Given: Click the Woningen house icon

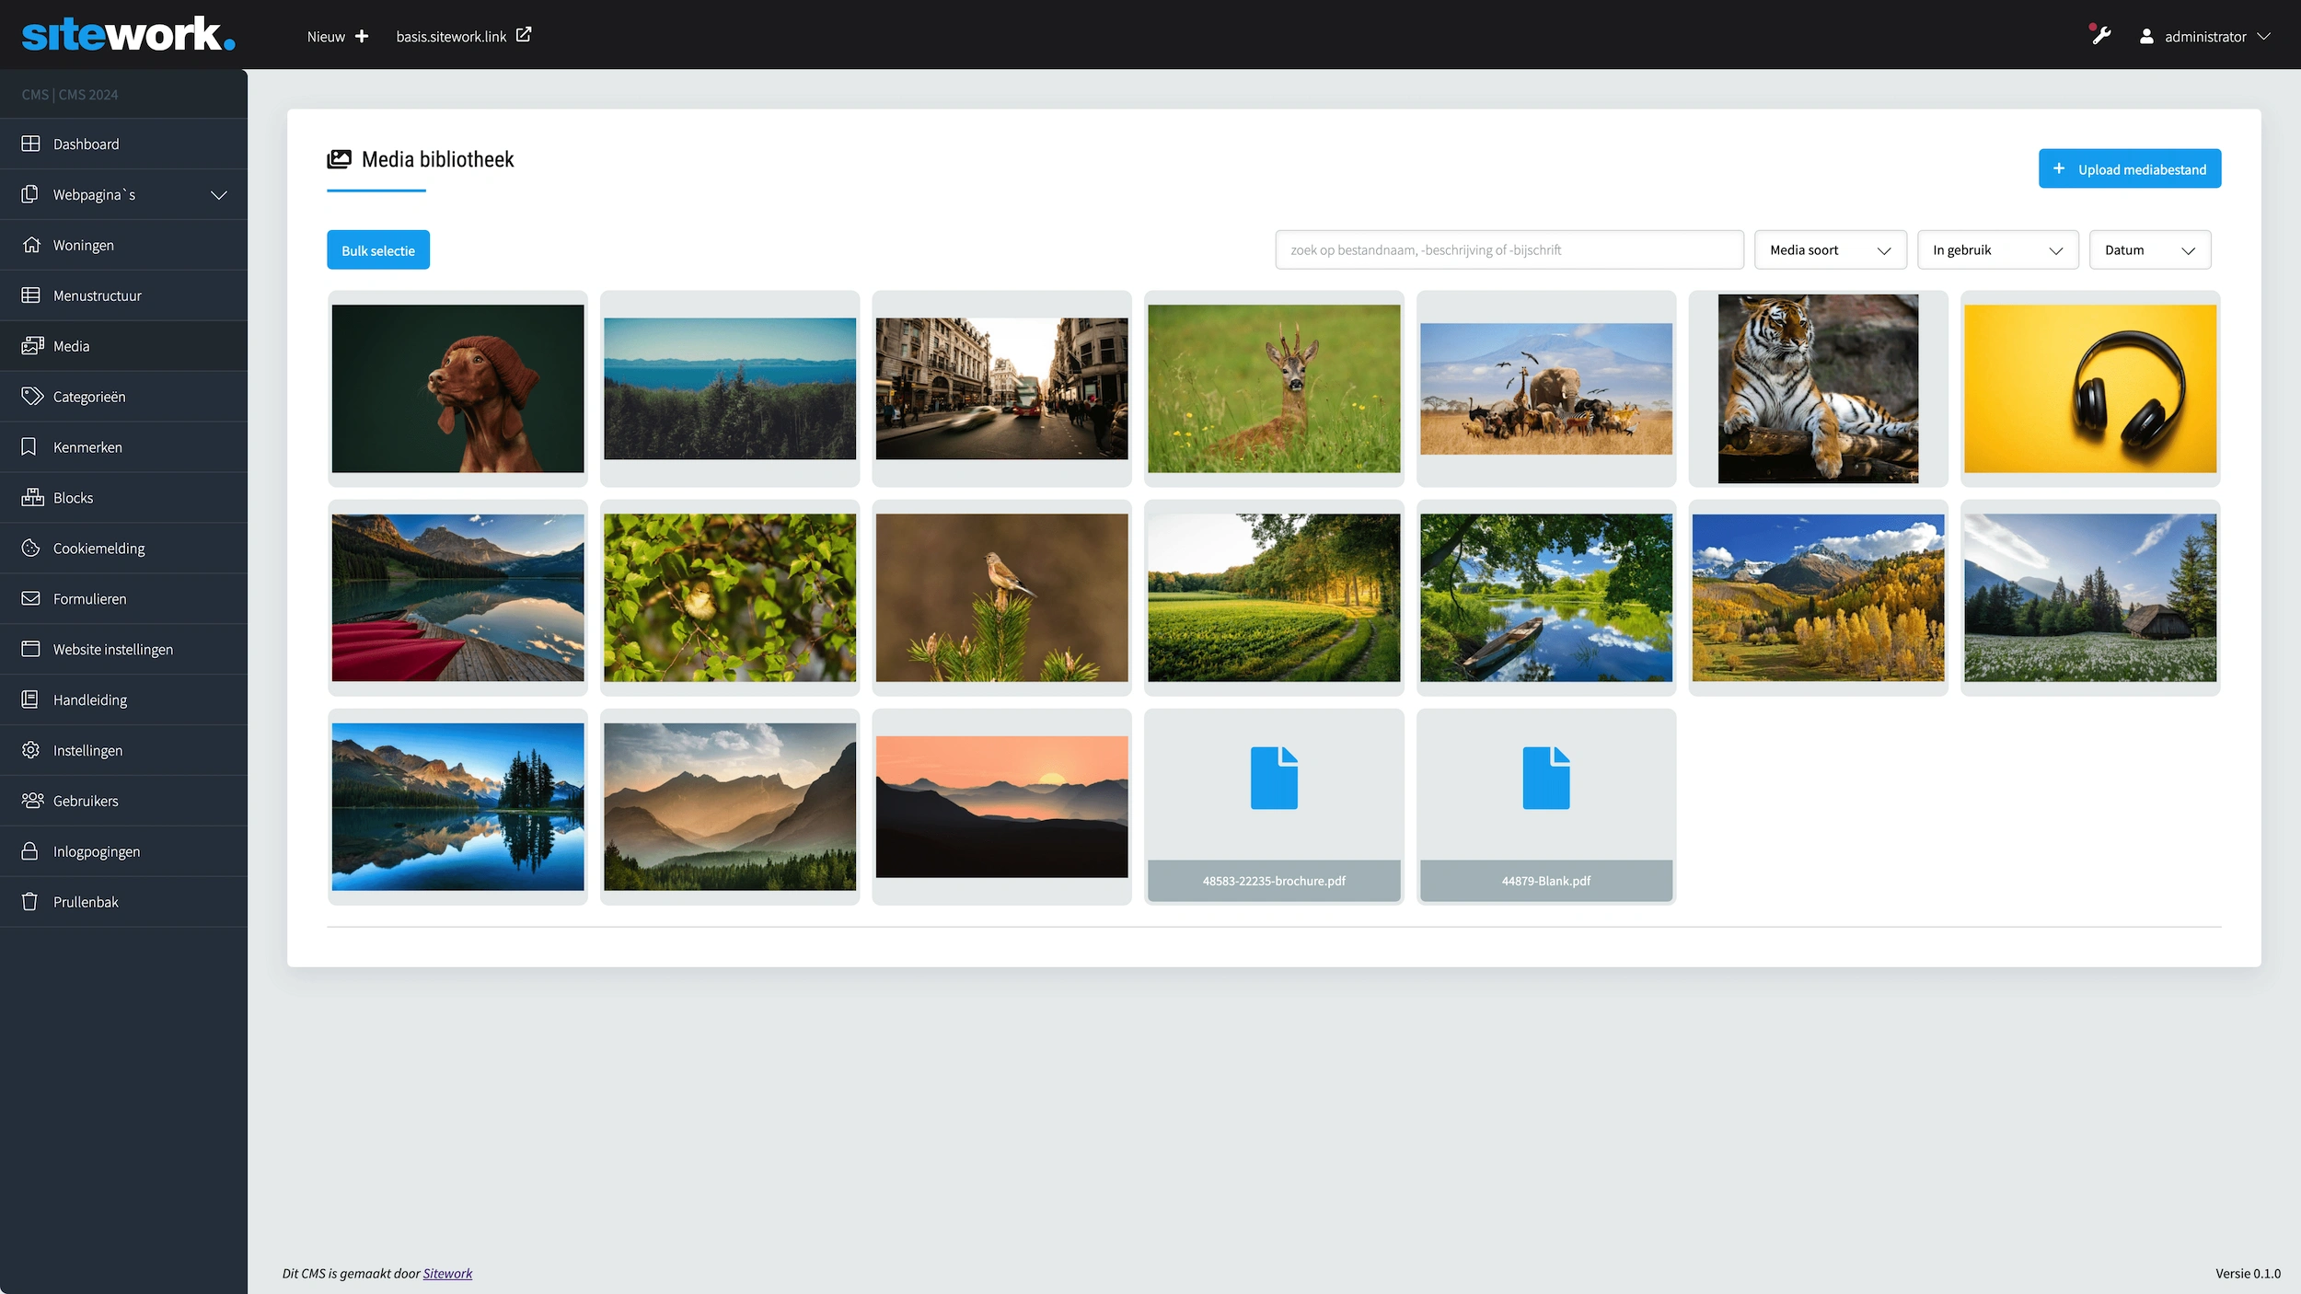Looking at the screenshot, I should pyautogui.click(x=30, y=245).
